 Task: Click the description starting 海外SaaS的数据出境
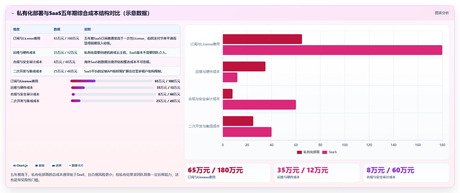(118, 62)
